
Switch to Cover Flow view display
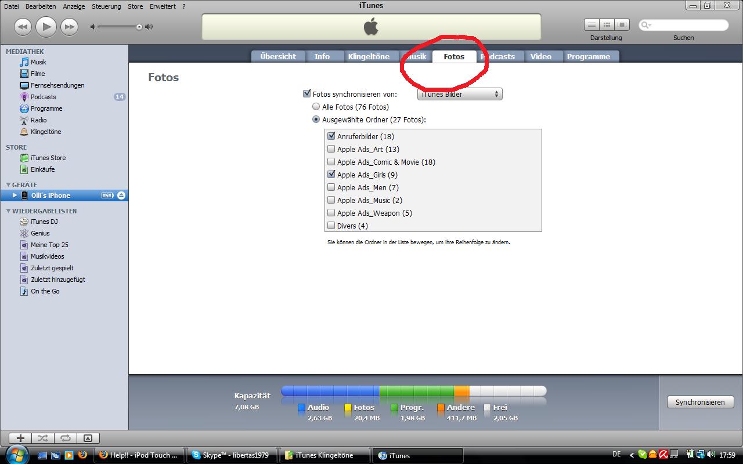pos(622,25)
